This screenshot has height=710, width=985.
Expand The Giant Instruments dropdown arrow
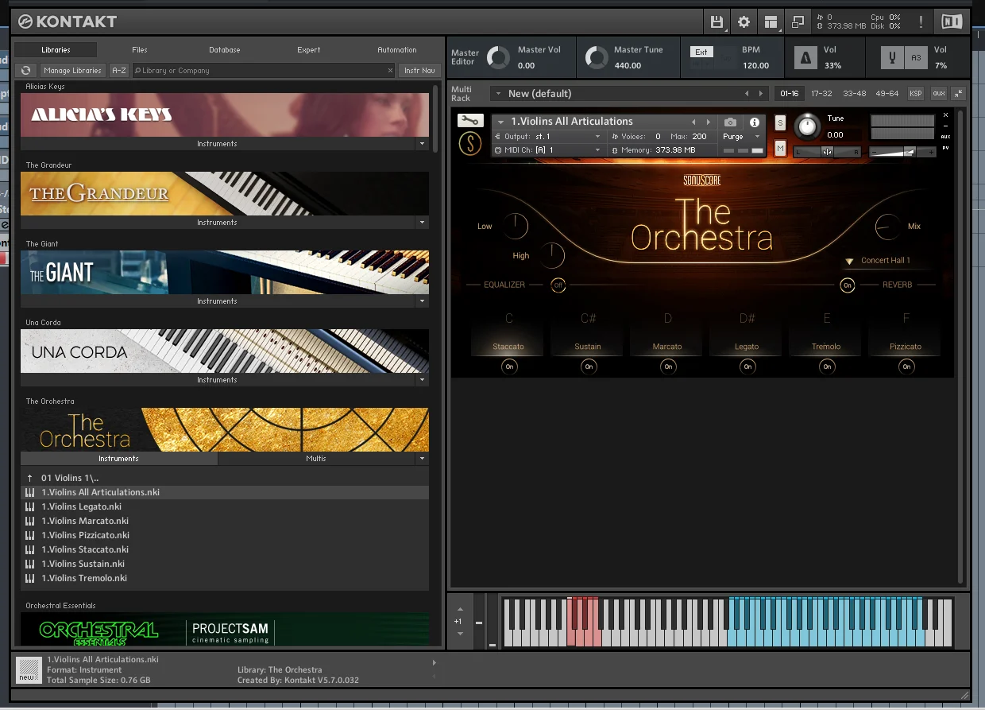click(422, 301)
